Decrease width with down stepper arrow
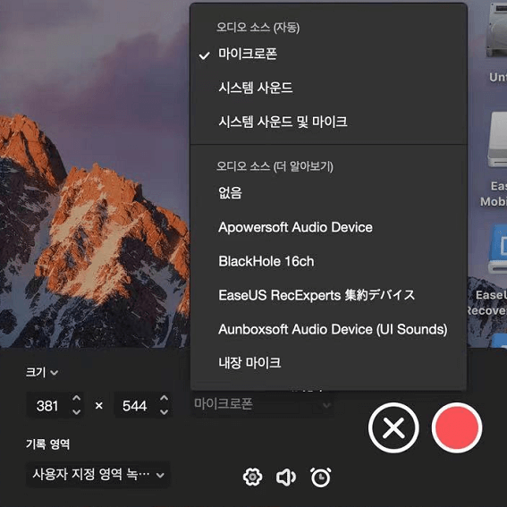The image size is (507, 507). click(x=76, y=412)
